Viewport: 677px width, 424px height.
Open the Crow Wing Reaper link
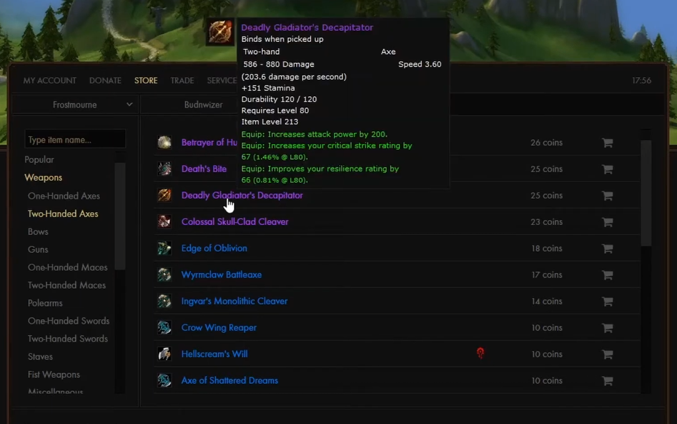219,327
